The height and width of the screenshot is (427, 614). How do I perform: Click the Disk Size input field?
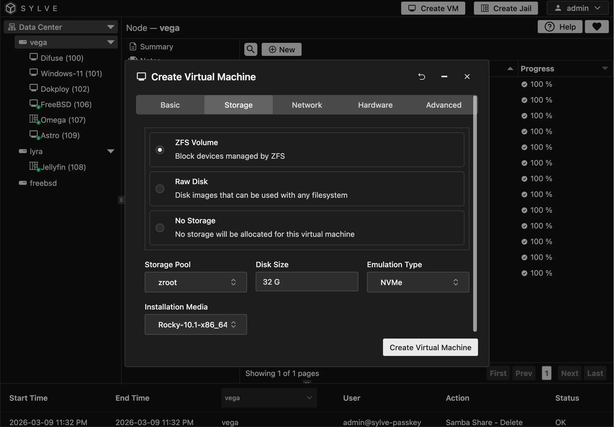click(307, 282)
